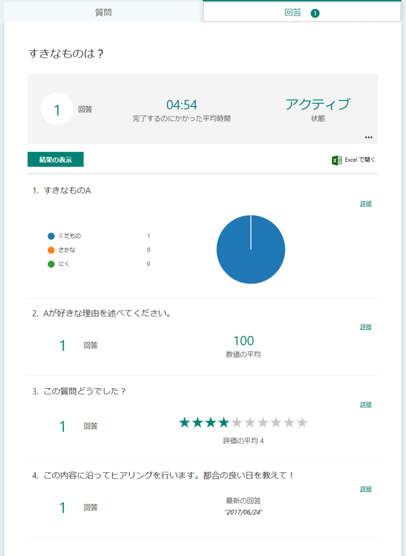Viewport: 406px width, 556px height.
Task: Click the fourth green rating star
Action: point(224,422)
